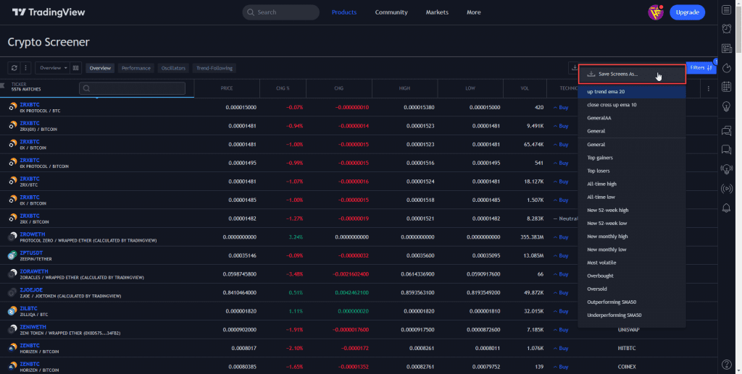Image resolution: width=742 pixels, height=374 pixels.
Task: Open the public chats icon in sidebar
Action: [x=726, y=131]
